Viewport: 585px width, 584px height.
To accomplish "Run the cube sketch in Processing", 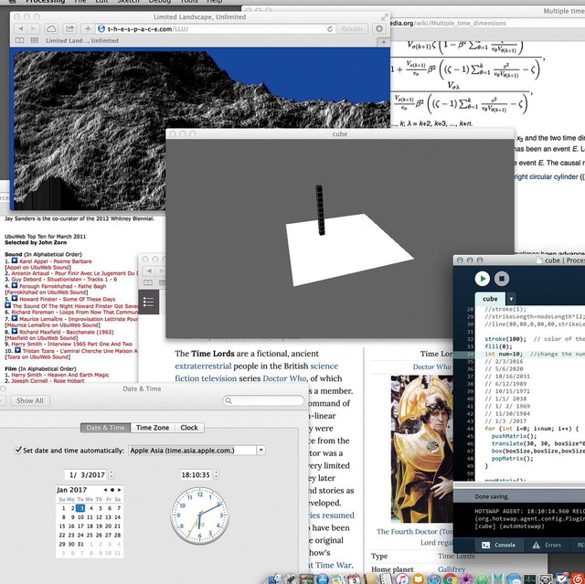I will click(x=482, y=278).
